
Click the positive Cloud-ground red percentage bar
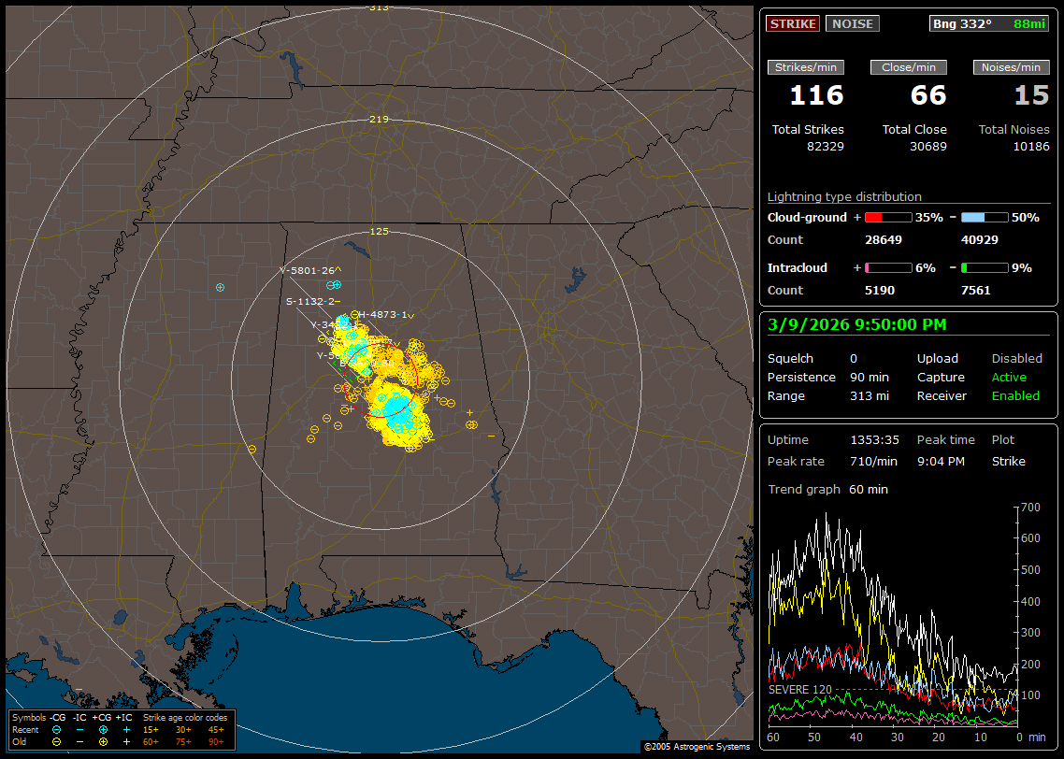[887, 218]
